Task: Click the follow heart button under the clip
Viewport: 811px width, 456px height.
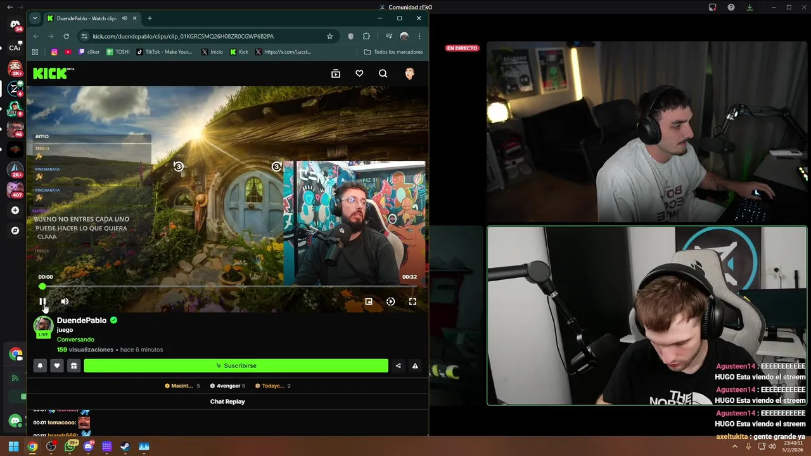Action: 57,365
